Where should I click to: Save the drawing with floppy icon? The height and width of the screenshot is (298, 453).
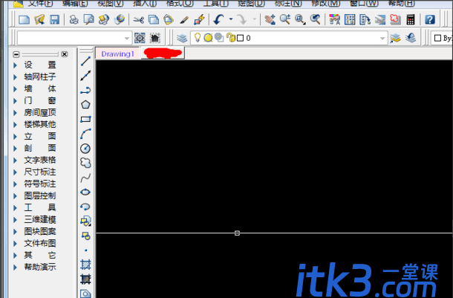pos(54,19)
